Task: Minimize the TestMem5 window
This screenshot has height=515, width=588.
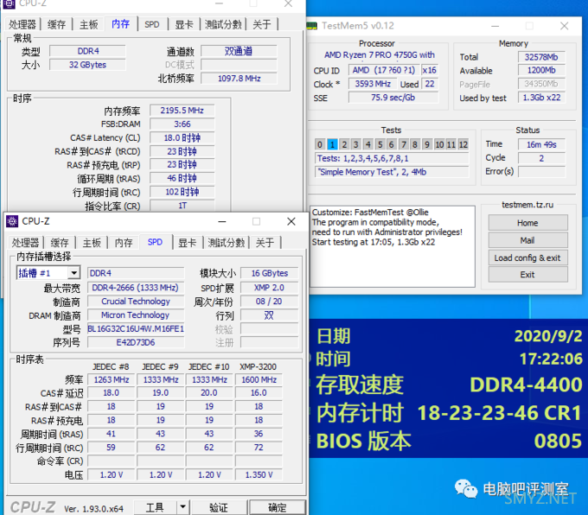Action: 495,26
